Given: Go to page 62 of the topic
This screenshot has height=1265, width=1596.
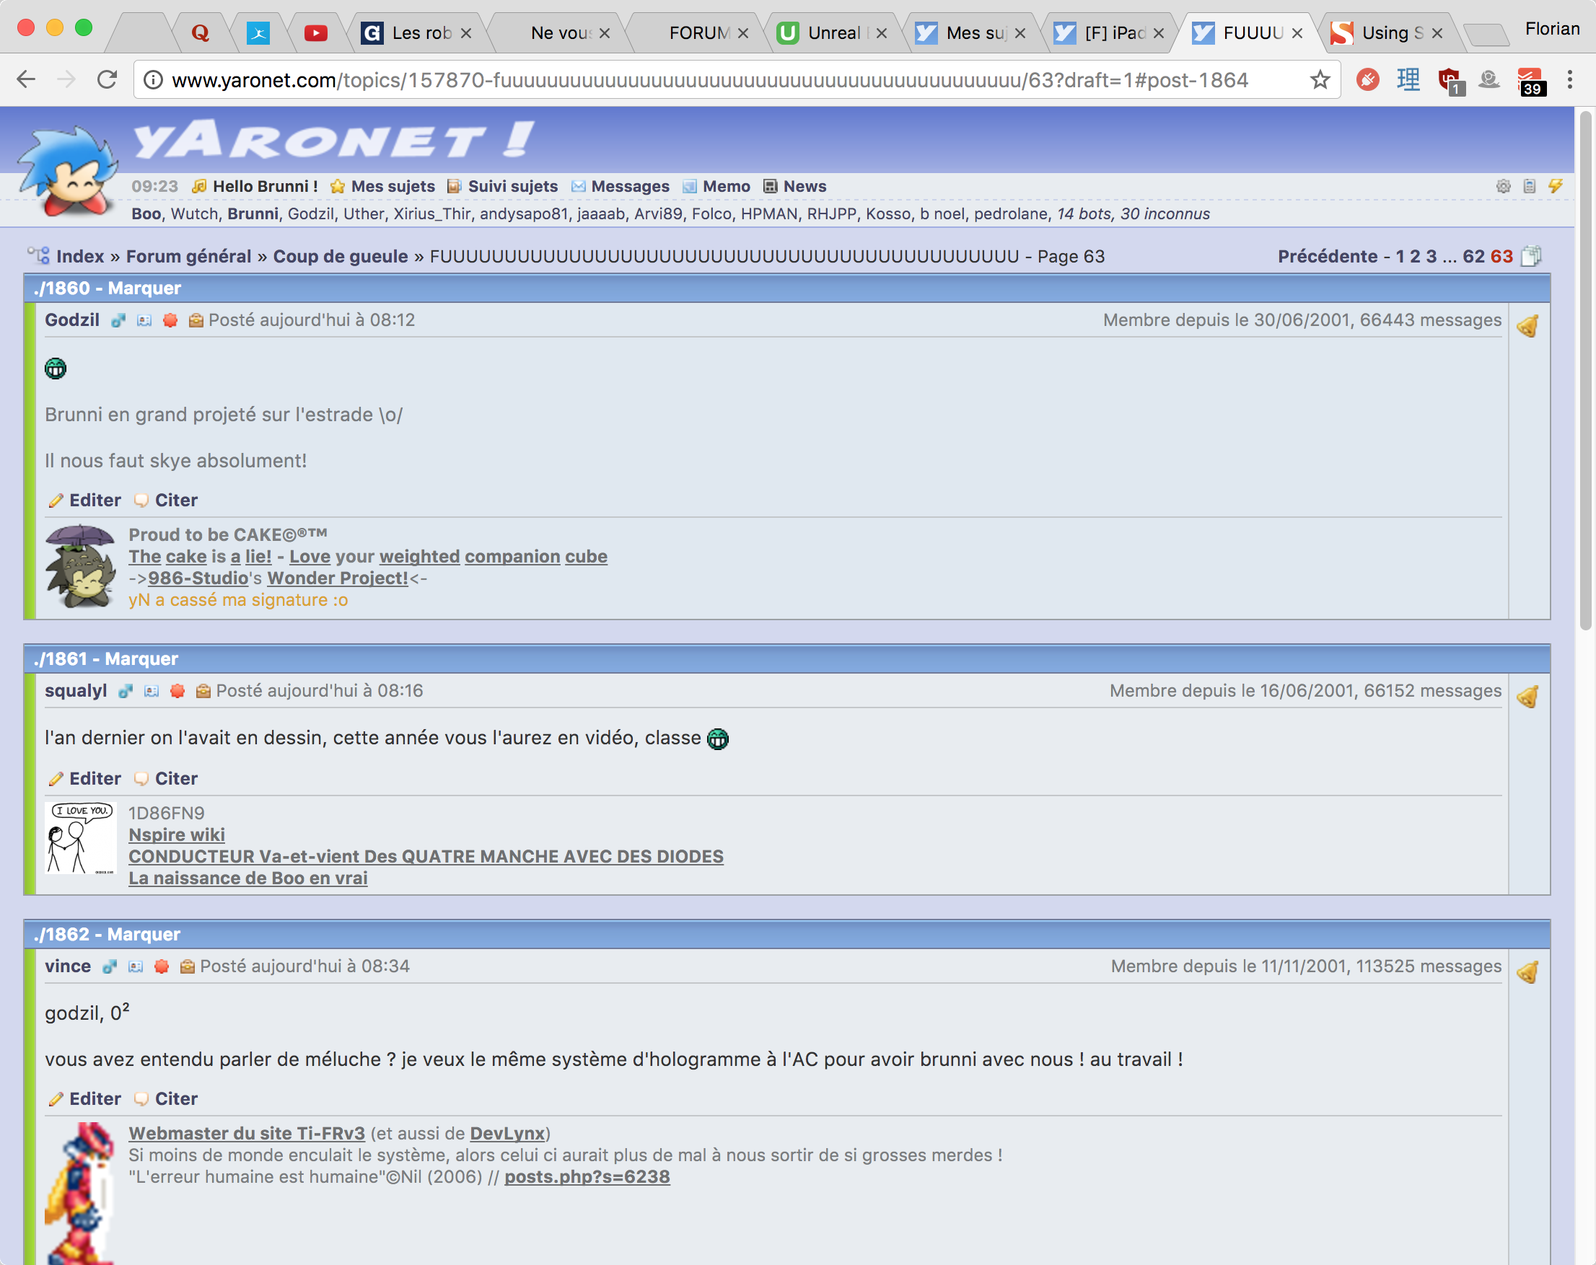Looking at the screenshot, I should (1473, 257).
